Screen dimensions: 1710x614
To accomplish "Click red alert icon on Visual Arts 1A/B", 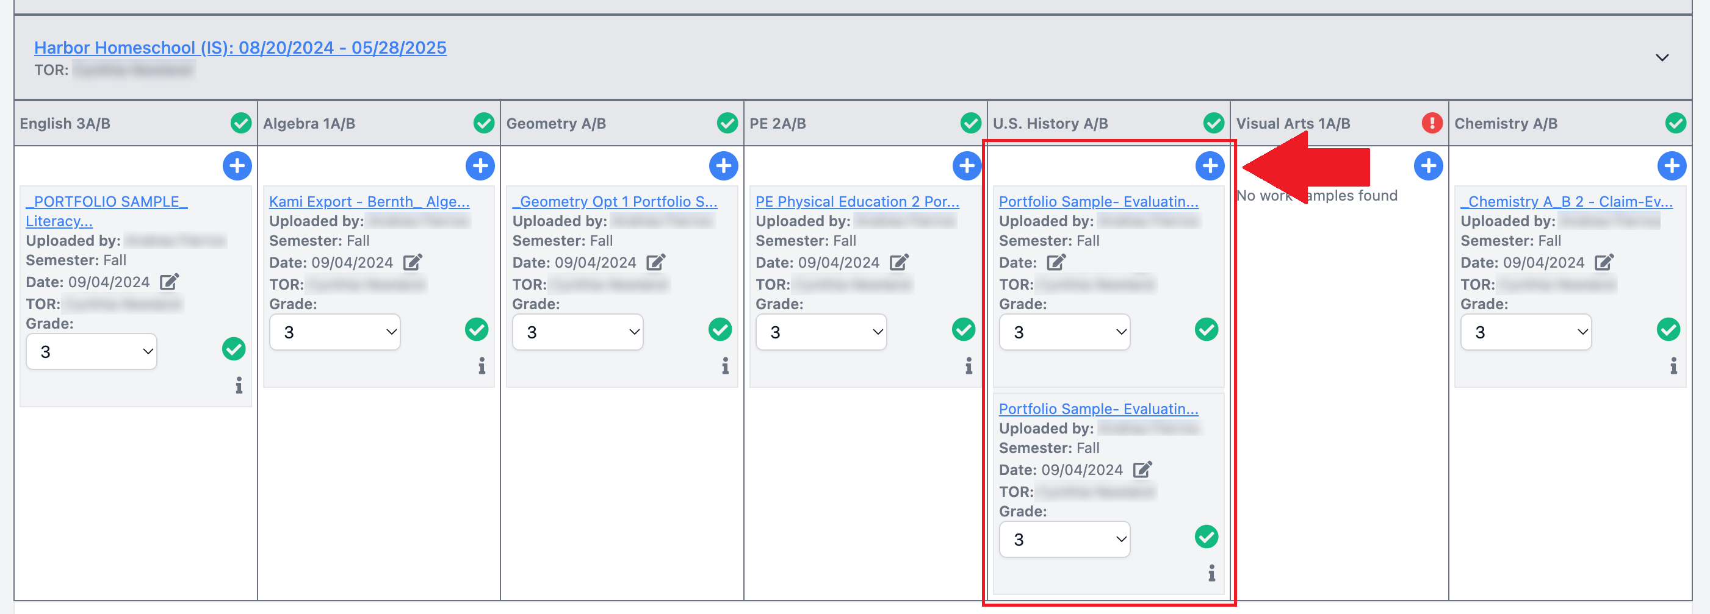I will [1431, 123].
